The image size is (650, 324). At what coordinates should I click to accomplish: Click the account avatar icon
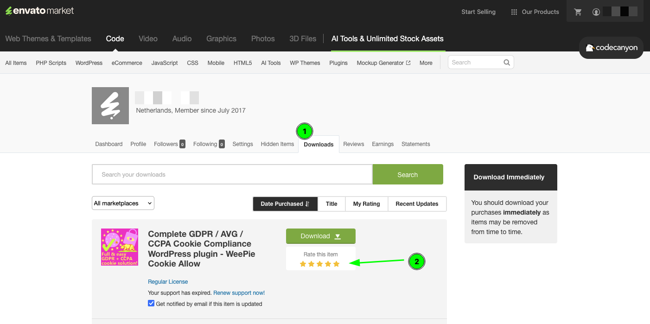pos(596,12)
